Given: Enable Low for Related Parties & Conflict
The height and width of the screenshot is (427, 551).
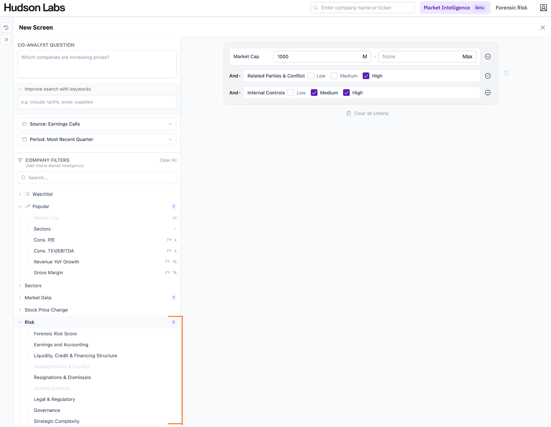Looking at the screenshot, I should (x=311, y=76).
